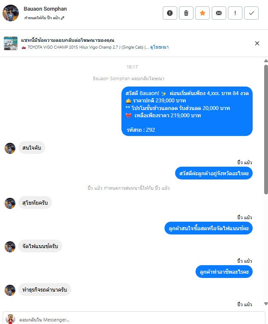Open Bauaon Somphan's header profile picture
The image size is (268, 324).
[x=11, y=13]
